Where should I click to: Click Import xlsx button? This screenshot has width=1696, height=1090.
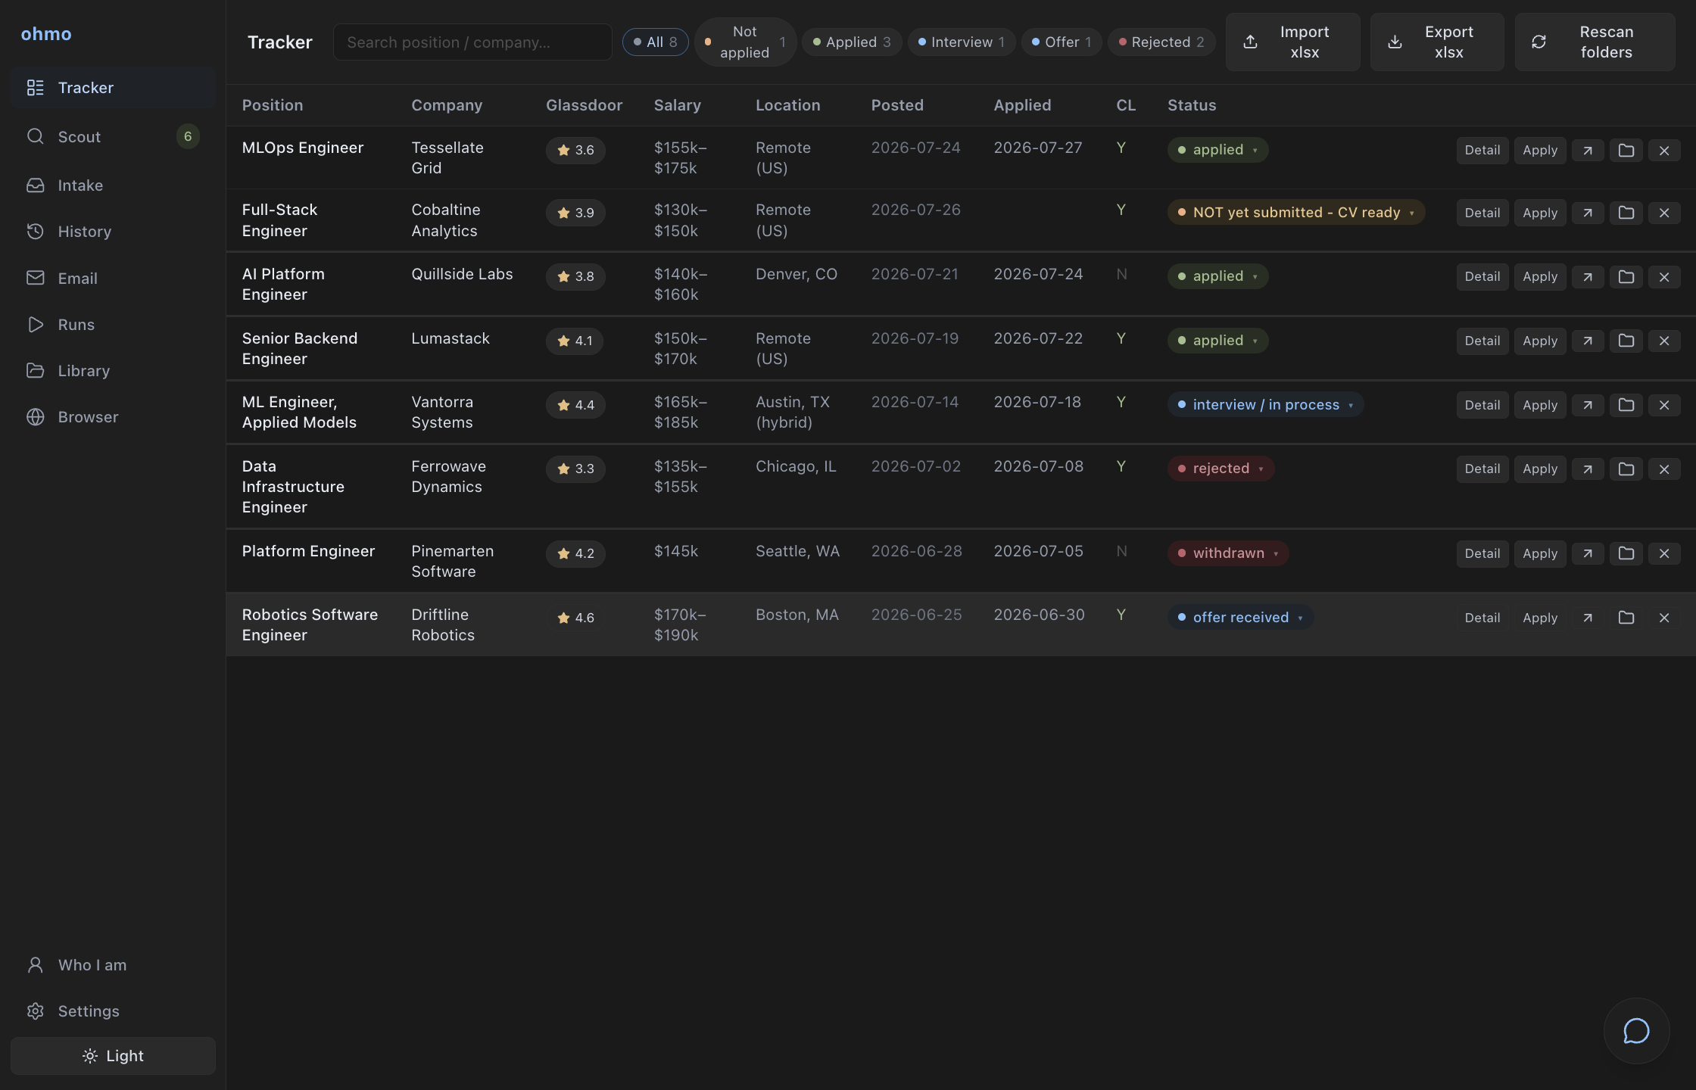click(1292, 42)
